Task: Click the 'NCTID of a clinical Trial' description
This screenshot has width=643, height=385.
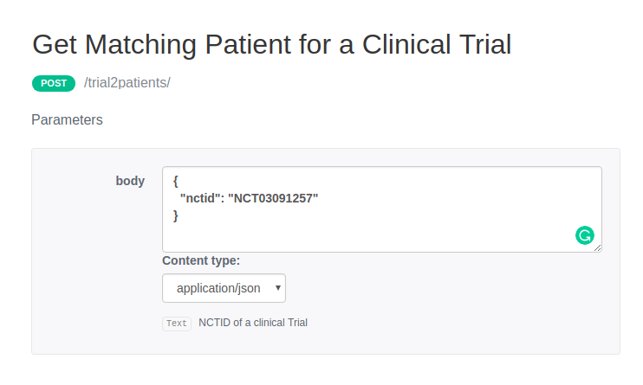Action: (253, 323)
